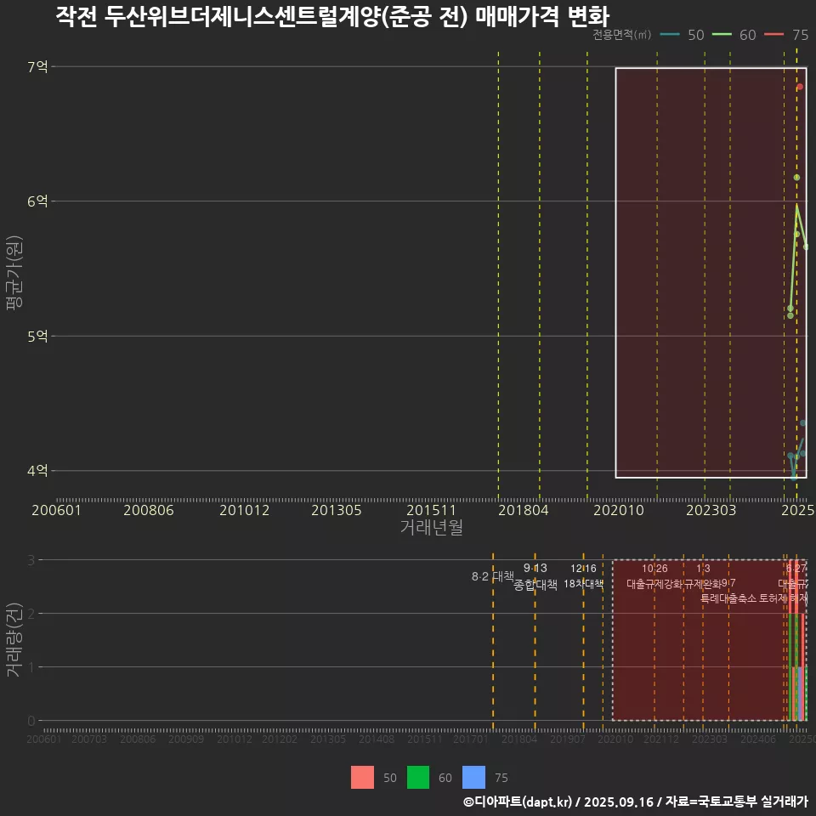Click '202010' on the price chart x-axis
Screen dimensions: 816x816
click(619, 510)
